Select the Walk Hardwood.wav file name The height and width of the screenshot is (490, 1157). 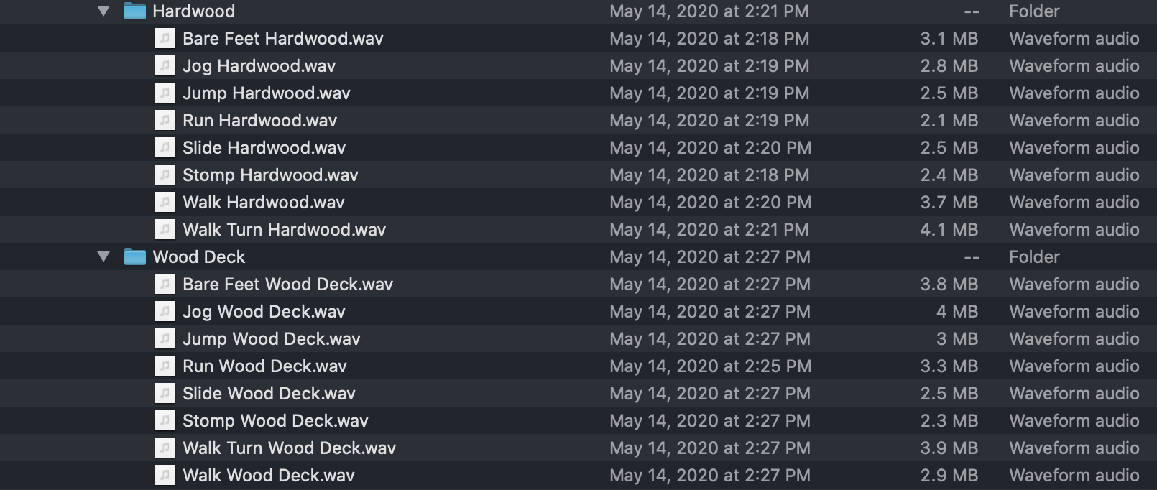[x=264, y=203]
